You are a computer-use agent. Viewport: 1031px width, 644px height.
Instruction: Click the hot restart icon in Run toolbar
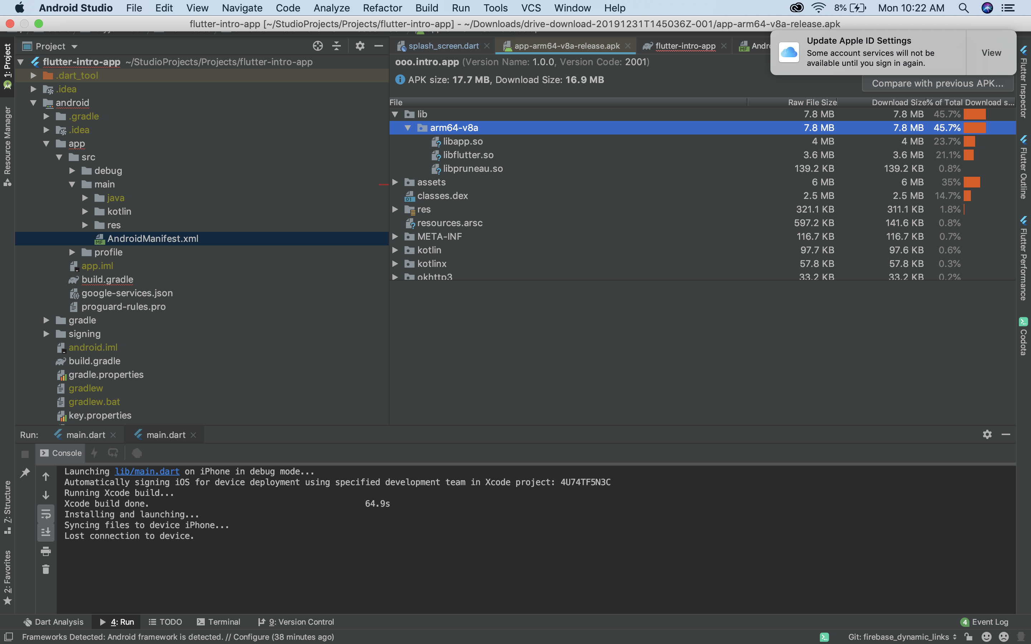pos(113,453)
